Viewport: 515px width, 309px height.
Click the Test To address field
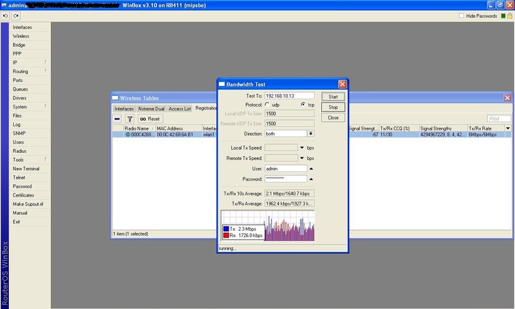pos(289,96)
